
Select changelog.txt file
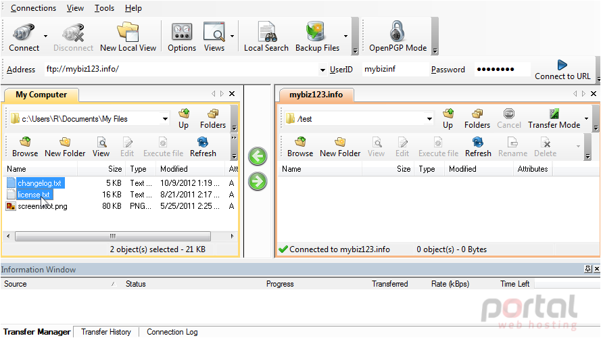[x=39, y=183]
